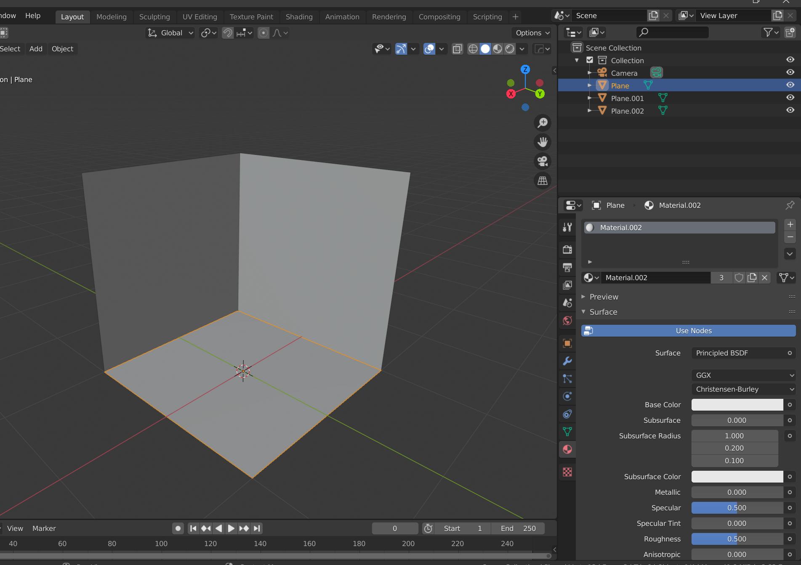Switch to the Shading workspace tab
801x565 pixels.
pos(299,17)
